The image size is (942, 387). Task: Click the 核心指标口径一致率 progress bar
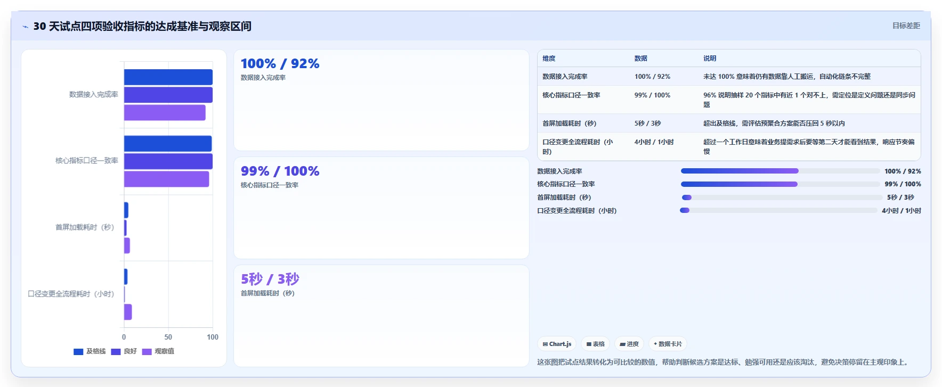(780, 184)
